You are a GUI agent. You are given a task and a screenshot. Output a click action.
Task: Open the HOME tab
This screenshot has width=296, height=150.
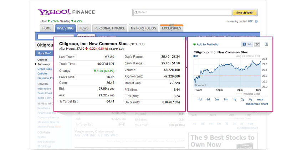pyautogui.click(x=47, y=28)
